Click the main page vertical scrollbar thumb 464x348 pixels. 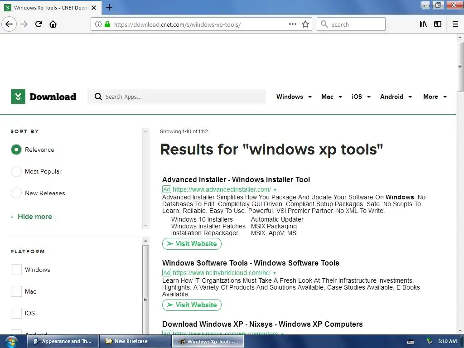click(x=460, y=67)
